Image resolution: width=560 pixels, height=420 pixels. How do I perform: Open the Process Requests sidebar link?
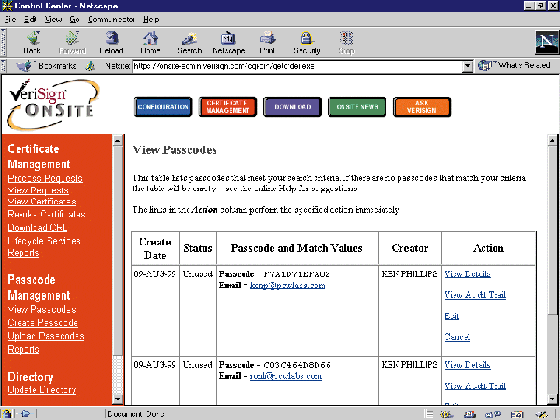(46, 178)
